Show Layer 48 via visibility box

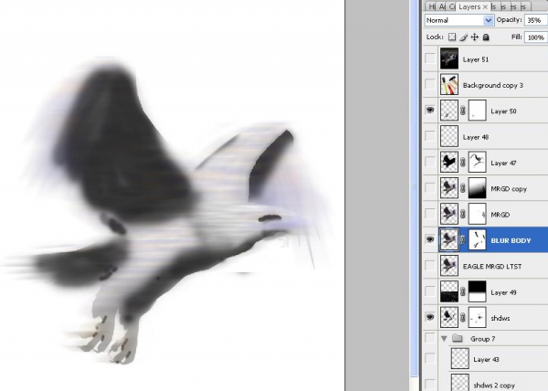(430, 136)
